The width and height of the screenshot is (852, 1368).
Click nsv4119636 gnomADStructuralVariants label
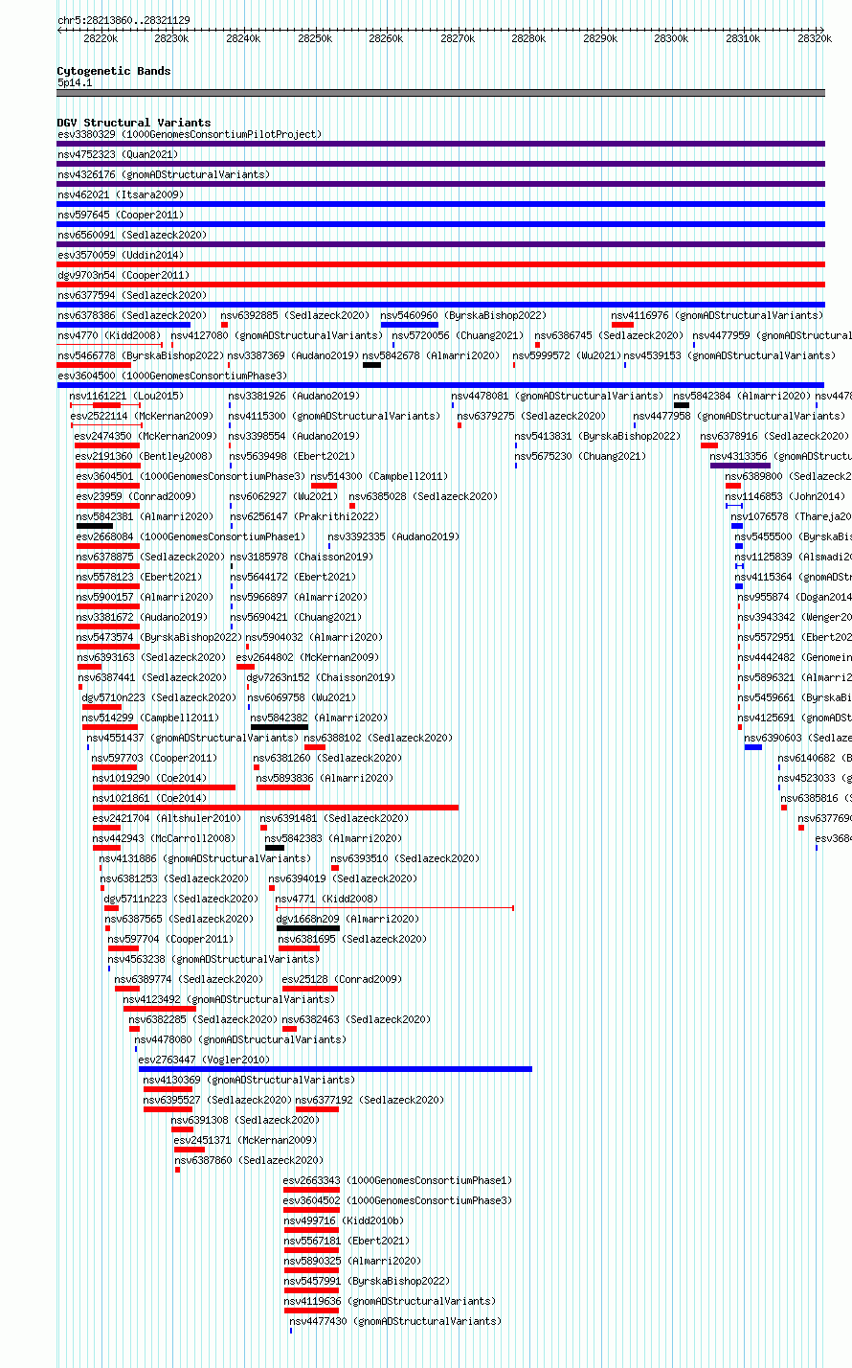(x=390, y=1301)
